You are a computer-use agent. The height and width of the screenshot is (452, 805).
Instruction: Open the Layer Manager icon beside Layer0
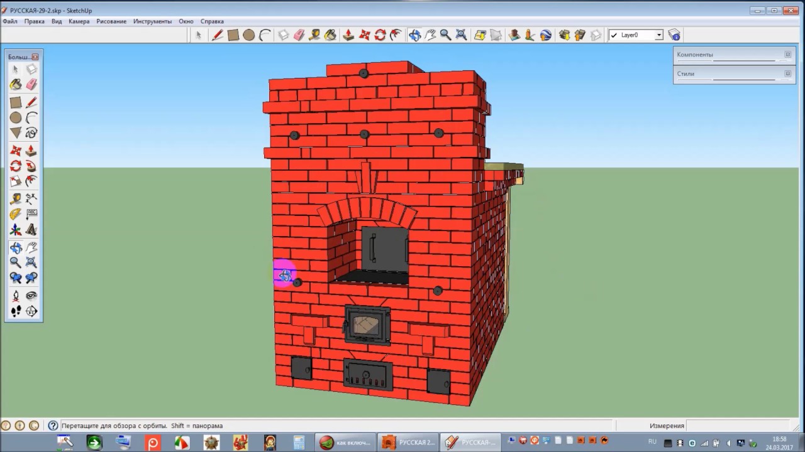(674, 35)
